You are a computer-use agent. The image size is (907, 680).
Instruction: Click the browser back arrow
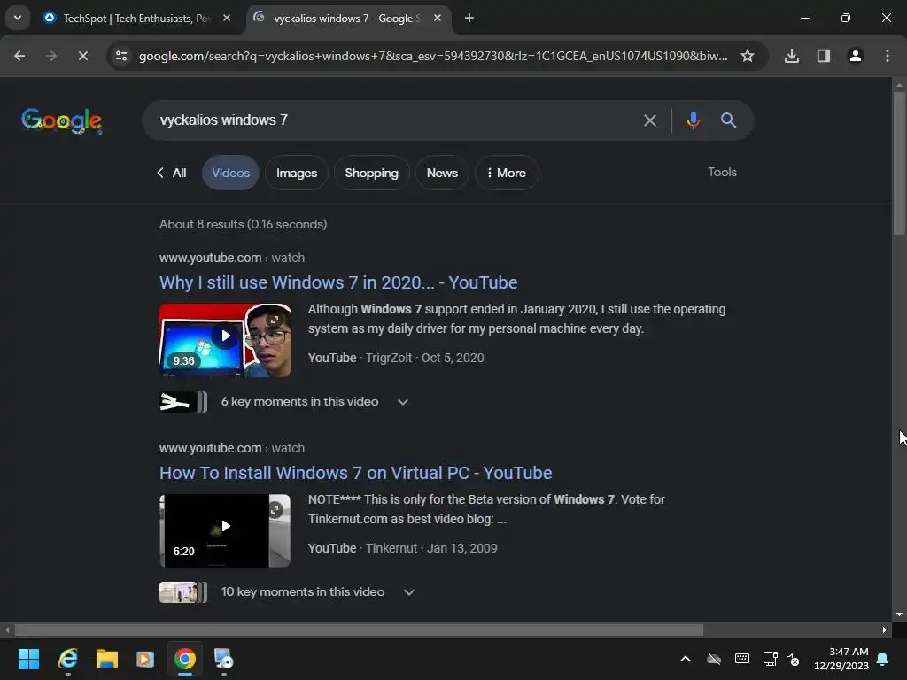[19, 56]
